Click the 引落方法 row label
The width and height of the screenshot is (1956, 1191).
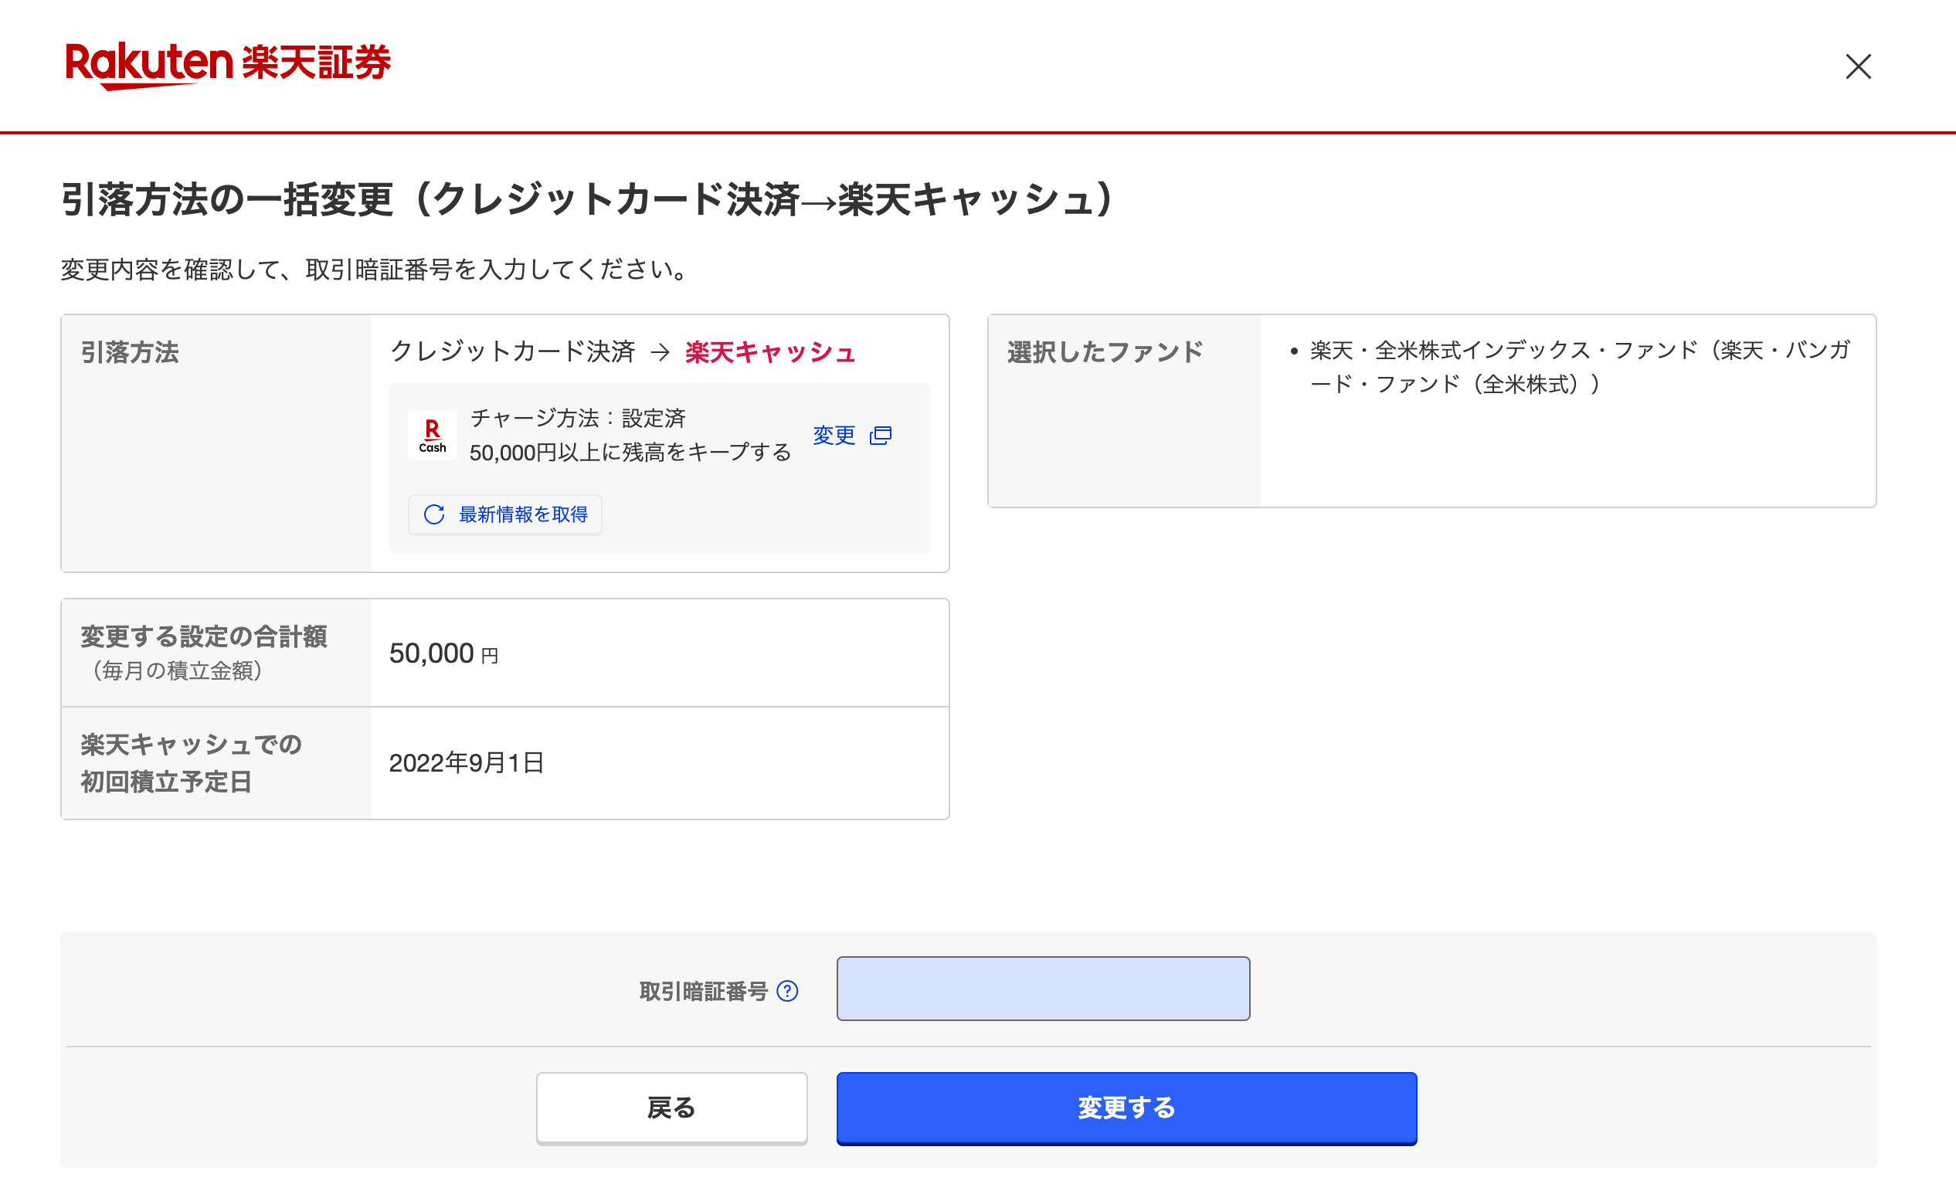tap(131, 352)
